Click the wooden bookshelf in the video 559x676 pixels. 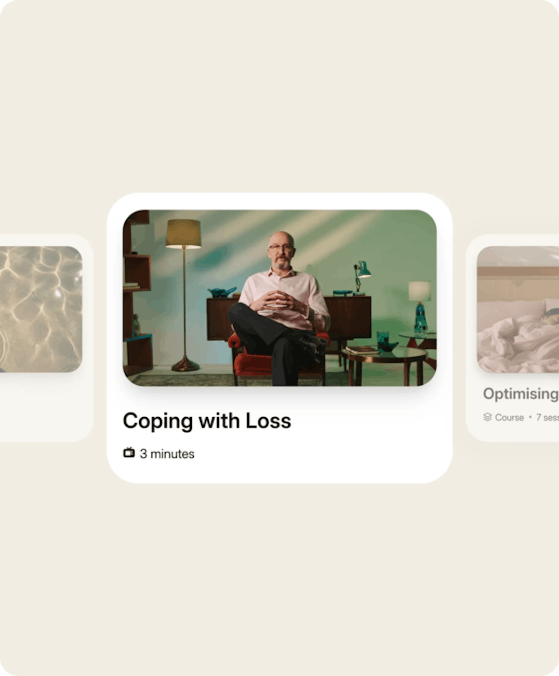[x=137, y=293]
